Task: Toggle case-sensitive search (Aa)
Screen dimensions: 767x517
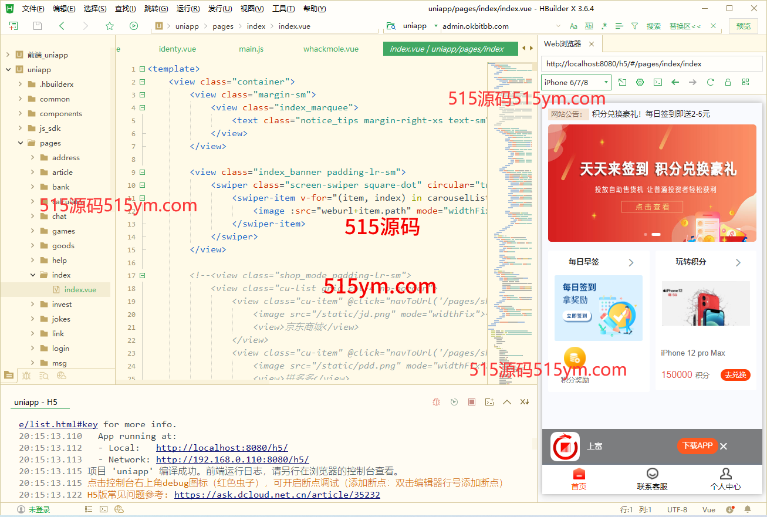Action: 573,26
